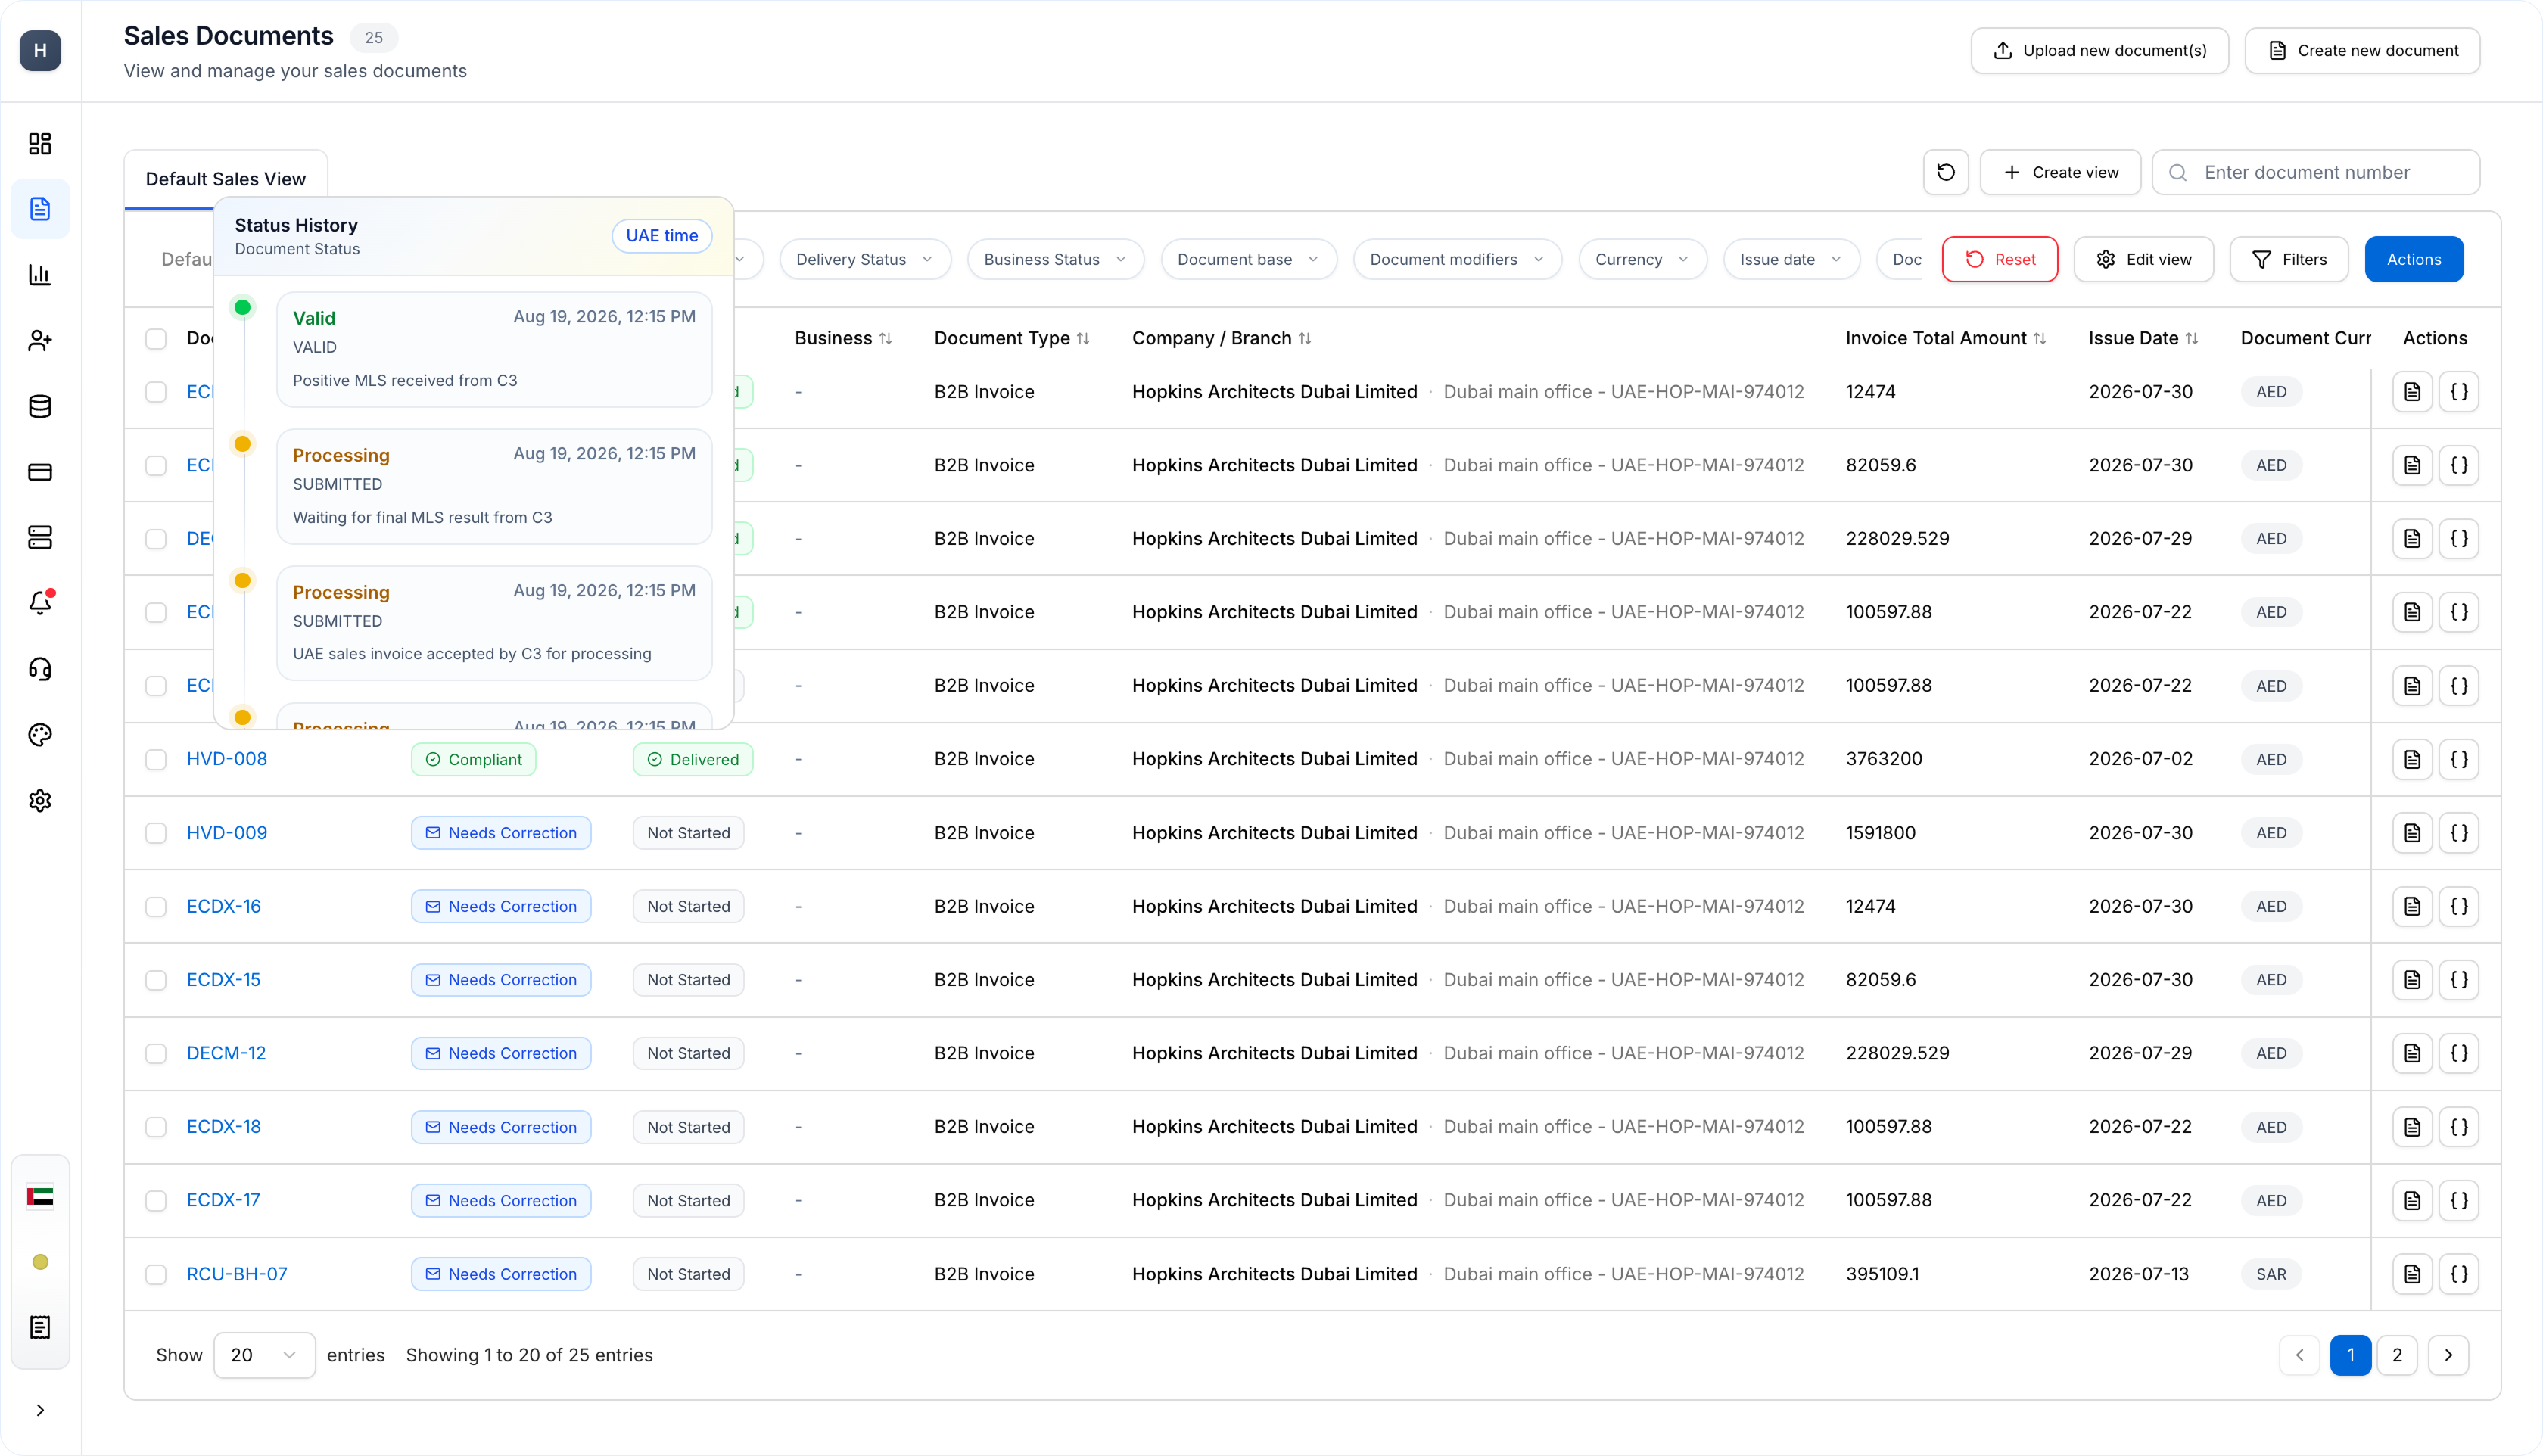
Task: Check the ECDX-18 row checkbox
Action: click(156, 1127)
